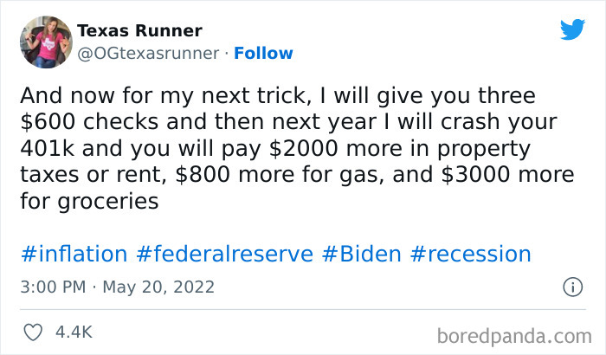Image resolution: width=606 pixels, height=355 pixels.
Task: Open the tweet info circle icon
Action: [571, 287]
